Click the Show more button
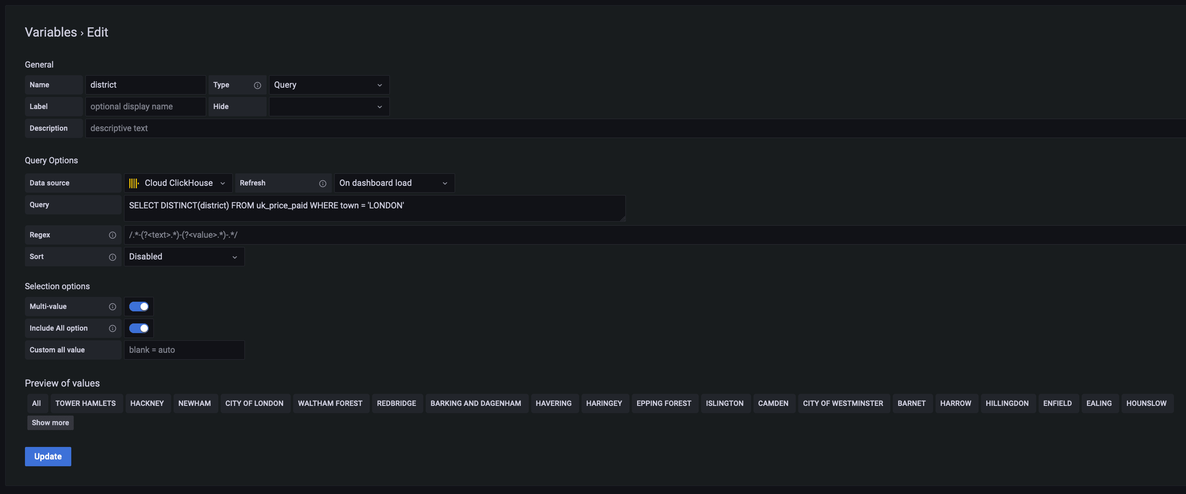 tap(50, 423)
